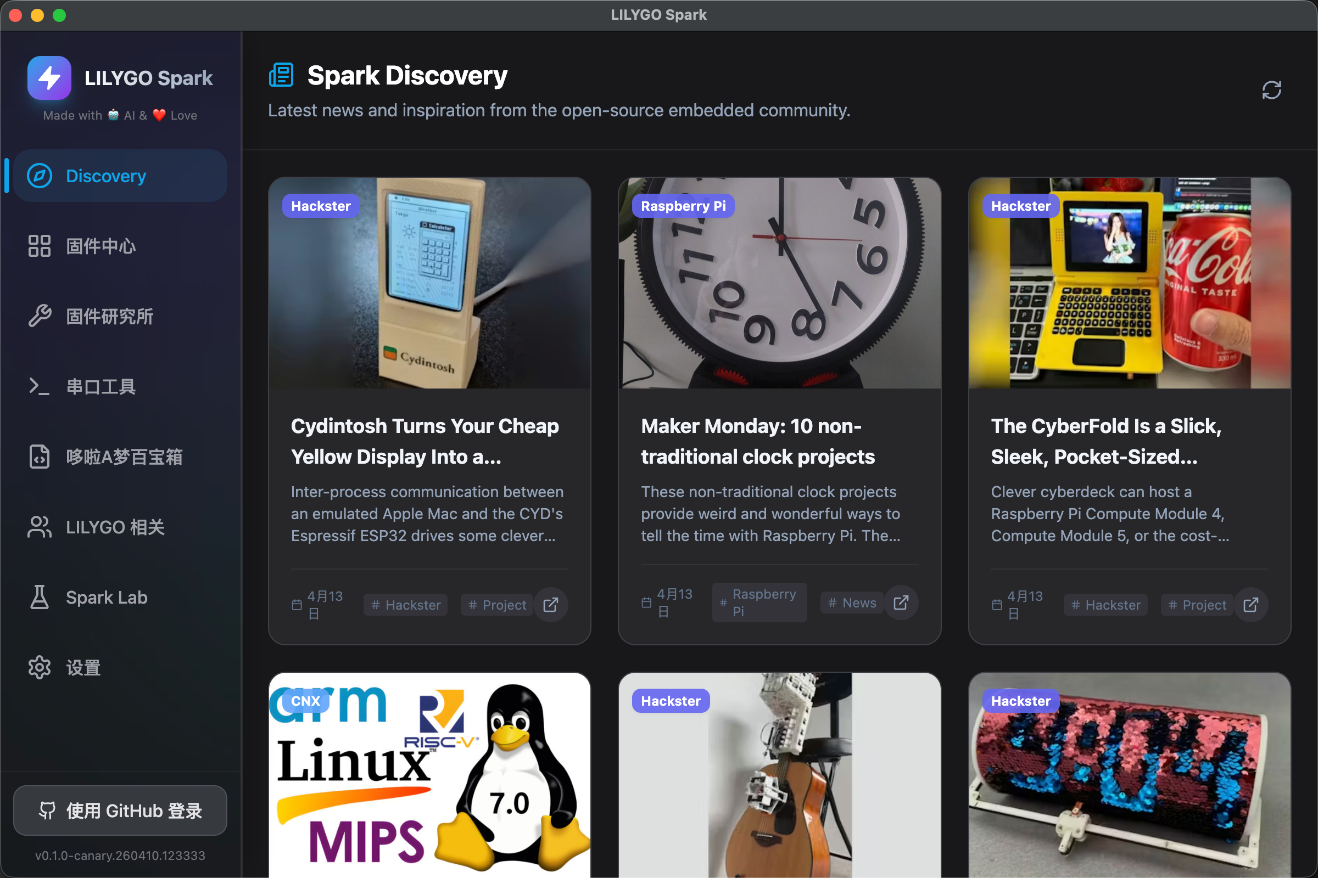
Task: Open yellow CyberFold cyberdeck thumbnail
Action: point(1130,283)
